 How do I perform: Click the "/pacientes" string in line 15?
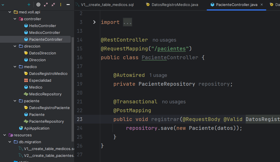(170, 49)
